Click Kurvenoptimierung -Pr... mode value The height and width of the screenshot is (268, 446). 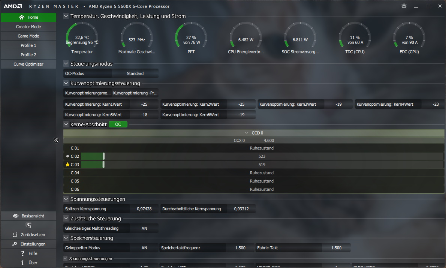135,93
